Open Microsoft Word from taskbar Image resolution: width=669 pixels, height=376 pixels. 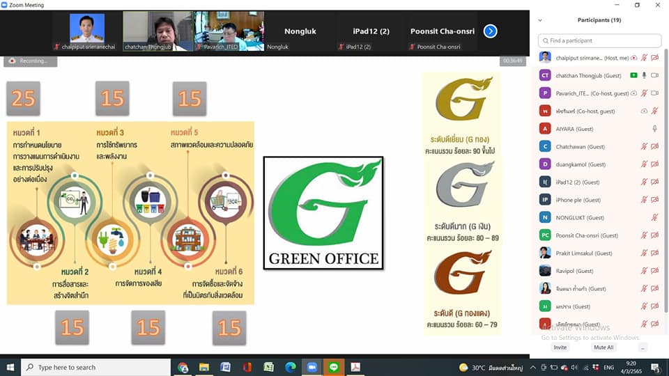pos(226,367)
